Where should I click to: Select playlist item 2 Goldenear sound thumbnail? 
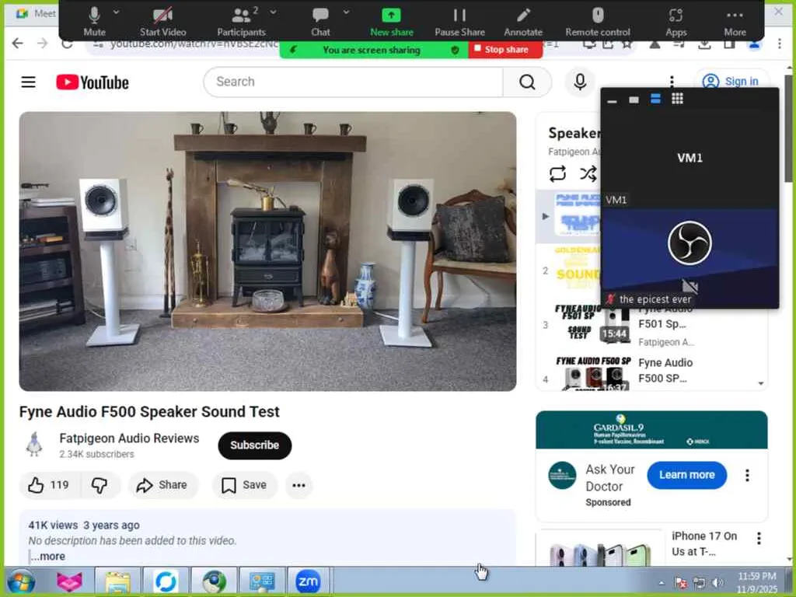point(578,269)
